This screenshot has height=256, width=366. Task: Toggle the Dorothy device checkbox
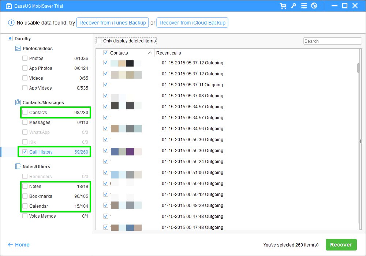click(x=10, y=38)
